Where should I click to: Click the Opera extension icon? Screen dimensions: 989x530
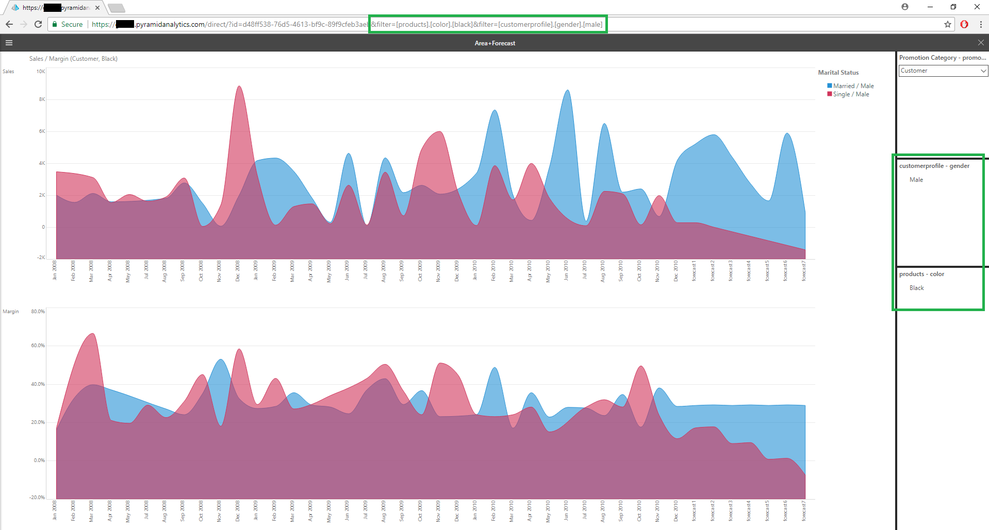coord(964,24)
